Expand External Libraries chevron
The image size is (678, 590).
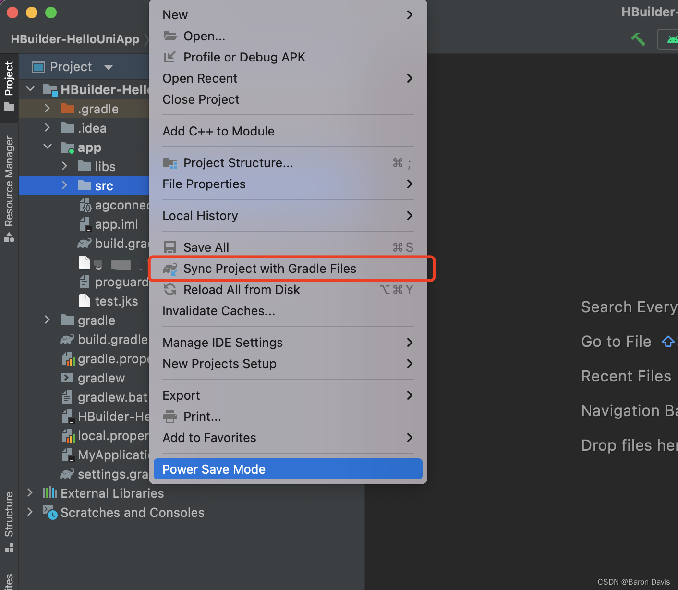(30, 493)
